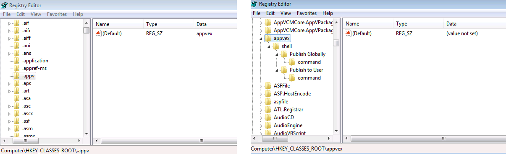Click vertical scrollbar thumb in .appv tree
This screenshot has height=154, width=506.
(86, 30)
